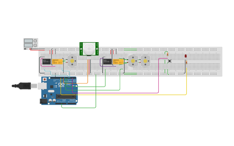Select the green wire under the Arduino
Image resolution: width=234 pixels, height=146 pixels.
coord(79,108)
